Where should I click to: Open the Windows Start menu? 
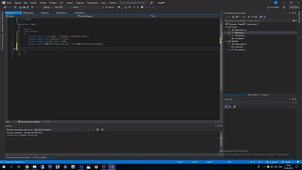tap(4, 167)
